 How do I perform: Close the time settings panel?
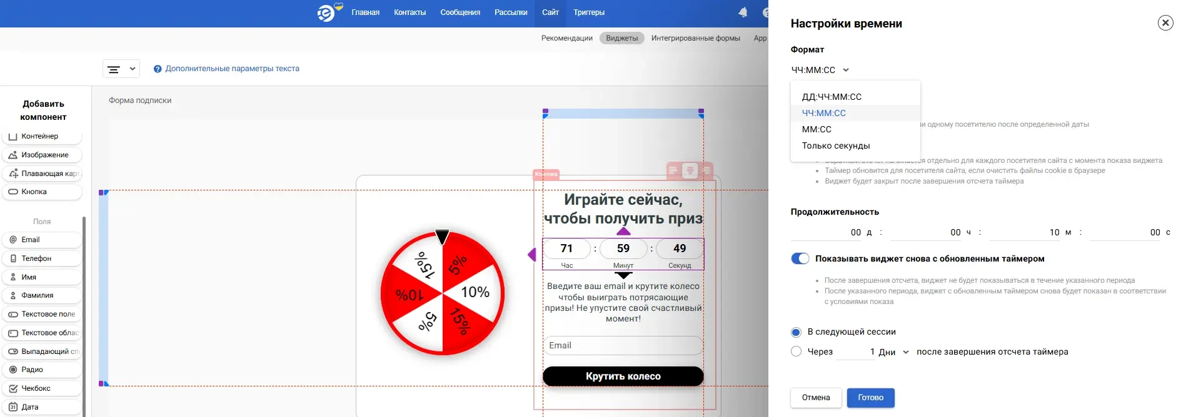pos(1165,23)
